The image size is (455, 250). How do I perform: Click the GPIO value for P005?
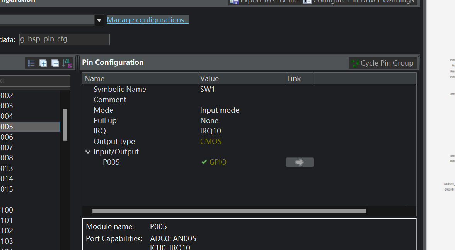218,162
